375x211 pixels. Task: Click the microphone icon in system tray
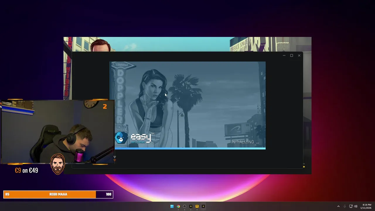[345, 206]
